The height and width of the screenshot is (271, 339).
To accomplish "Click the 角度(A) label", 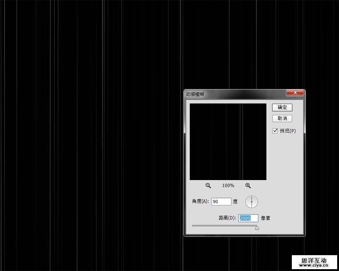I will point(200,202).
